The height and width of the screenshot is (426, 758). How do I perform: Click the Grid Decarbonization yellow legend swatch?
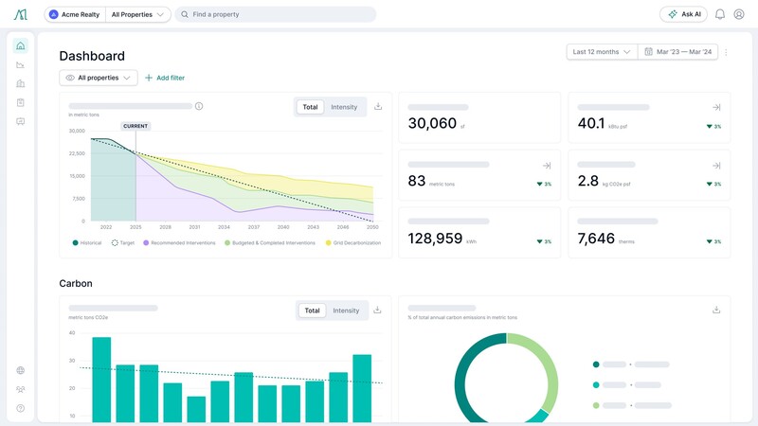click(x=329, y=243)
